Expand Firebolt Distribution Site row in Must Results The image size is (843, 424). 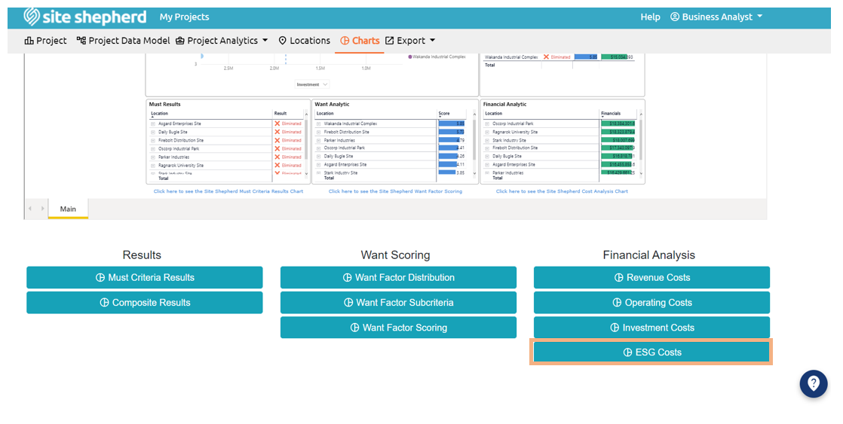152,140
